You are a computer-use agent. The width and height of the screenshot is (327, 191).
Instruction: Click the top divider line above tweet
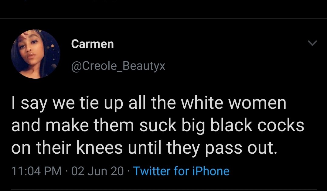pyautogui.click(x=163, y=18)
